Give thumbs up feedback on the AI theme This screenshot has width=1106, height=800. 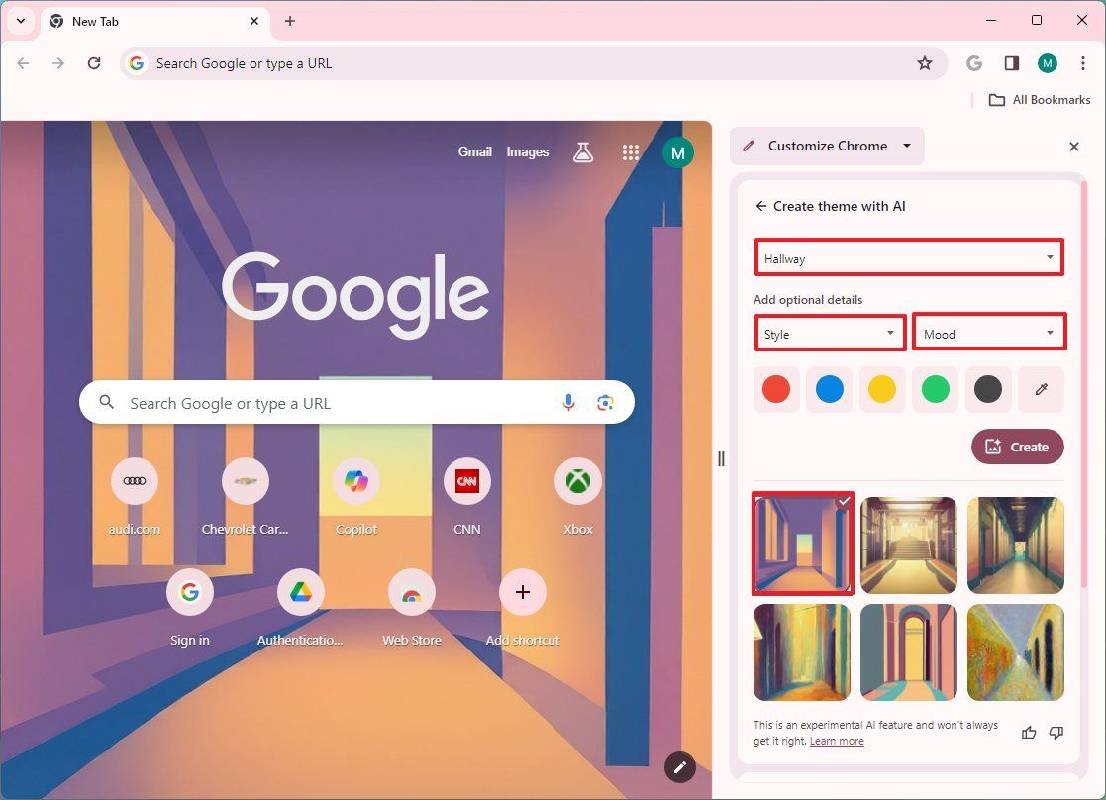(1029, 733)
